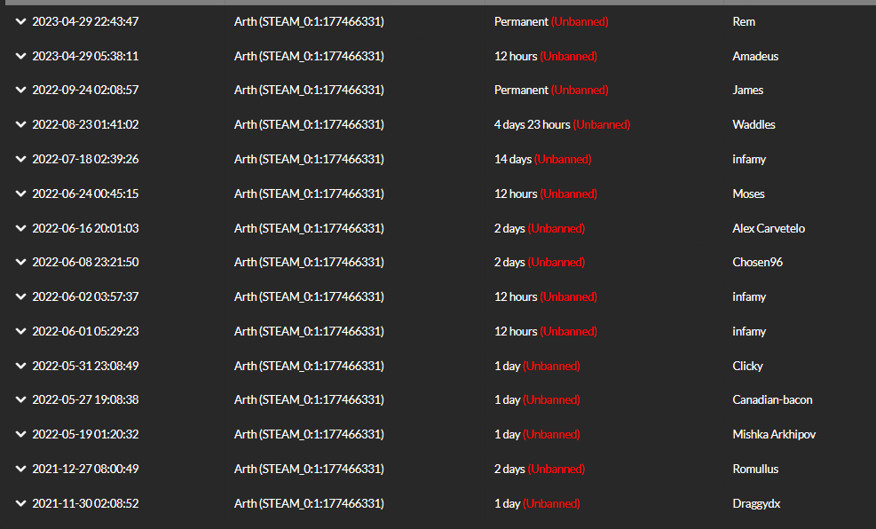Expand the 2022-07-18 02:39:26 ban details chevron
This screenshot has width=876, height=529.
tap(20, 159)
